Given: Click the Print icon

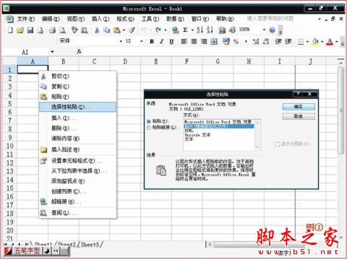Looking at the screenshot, I should click(x=52, y=30).
